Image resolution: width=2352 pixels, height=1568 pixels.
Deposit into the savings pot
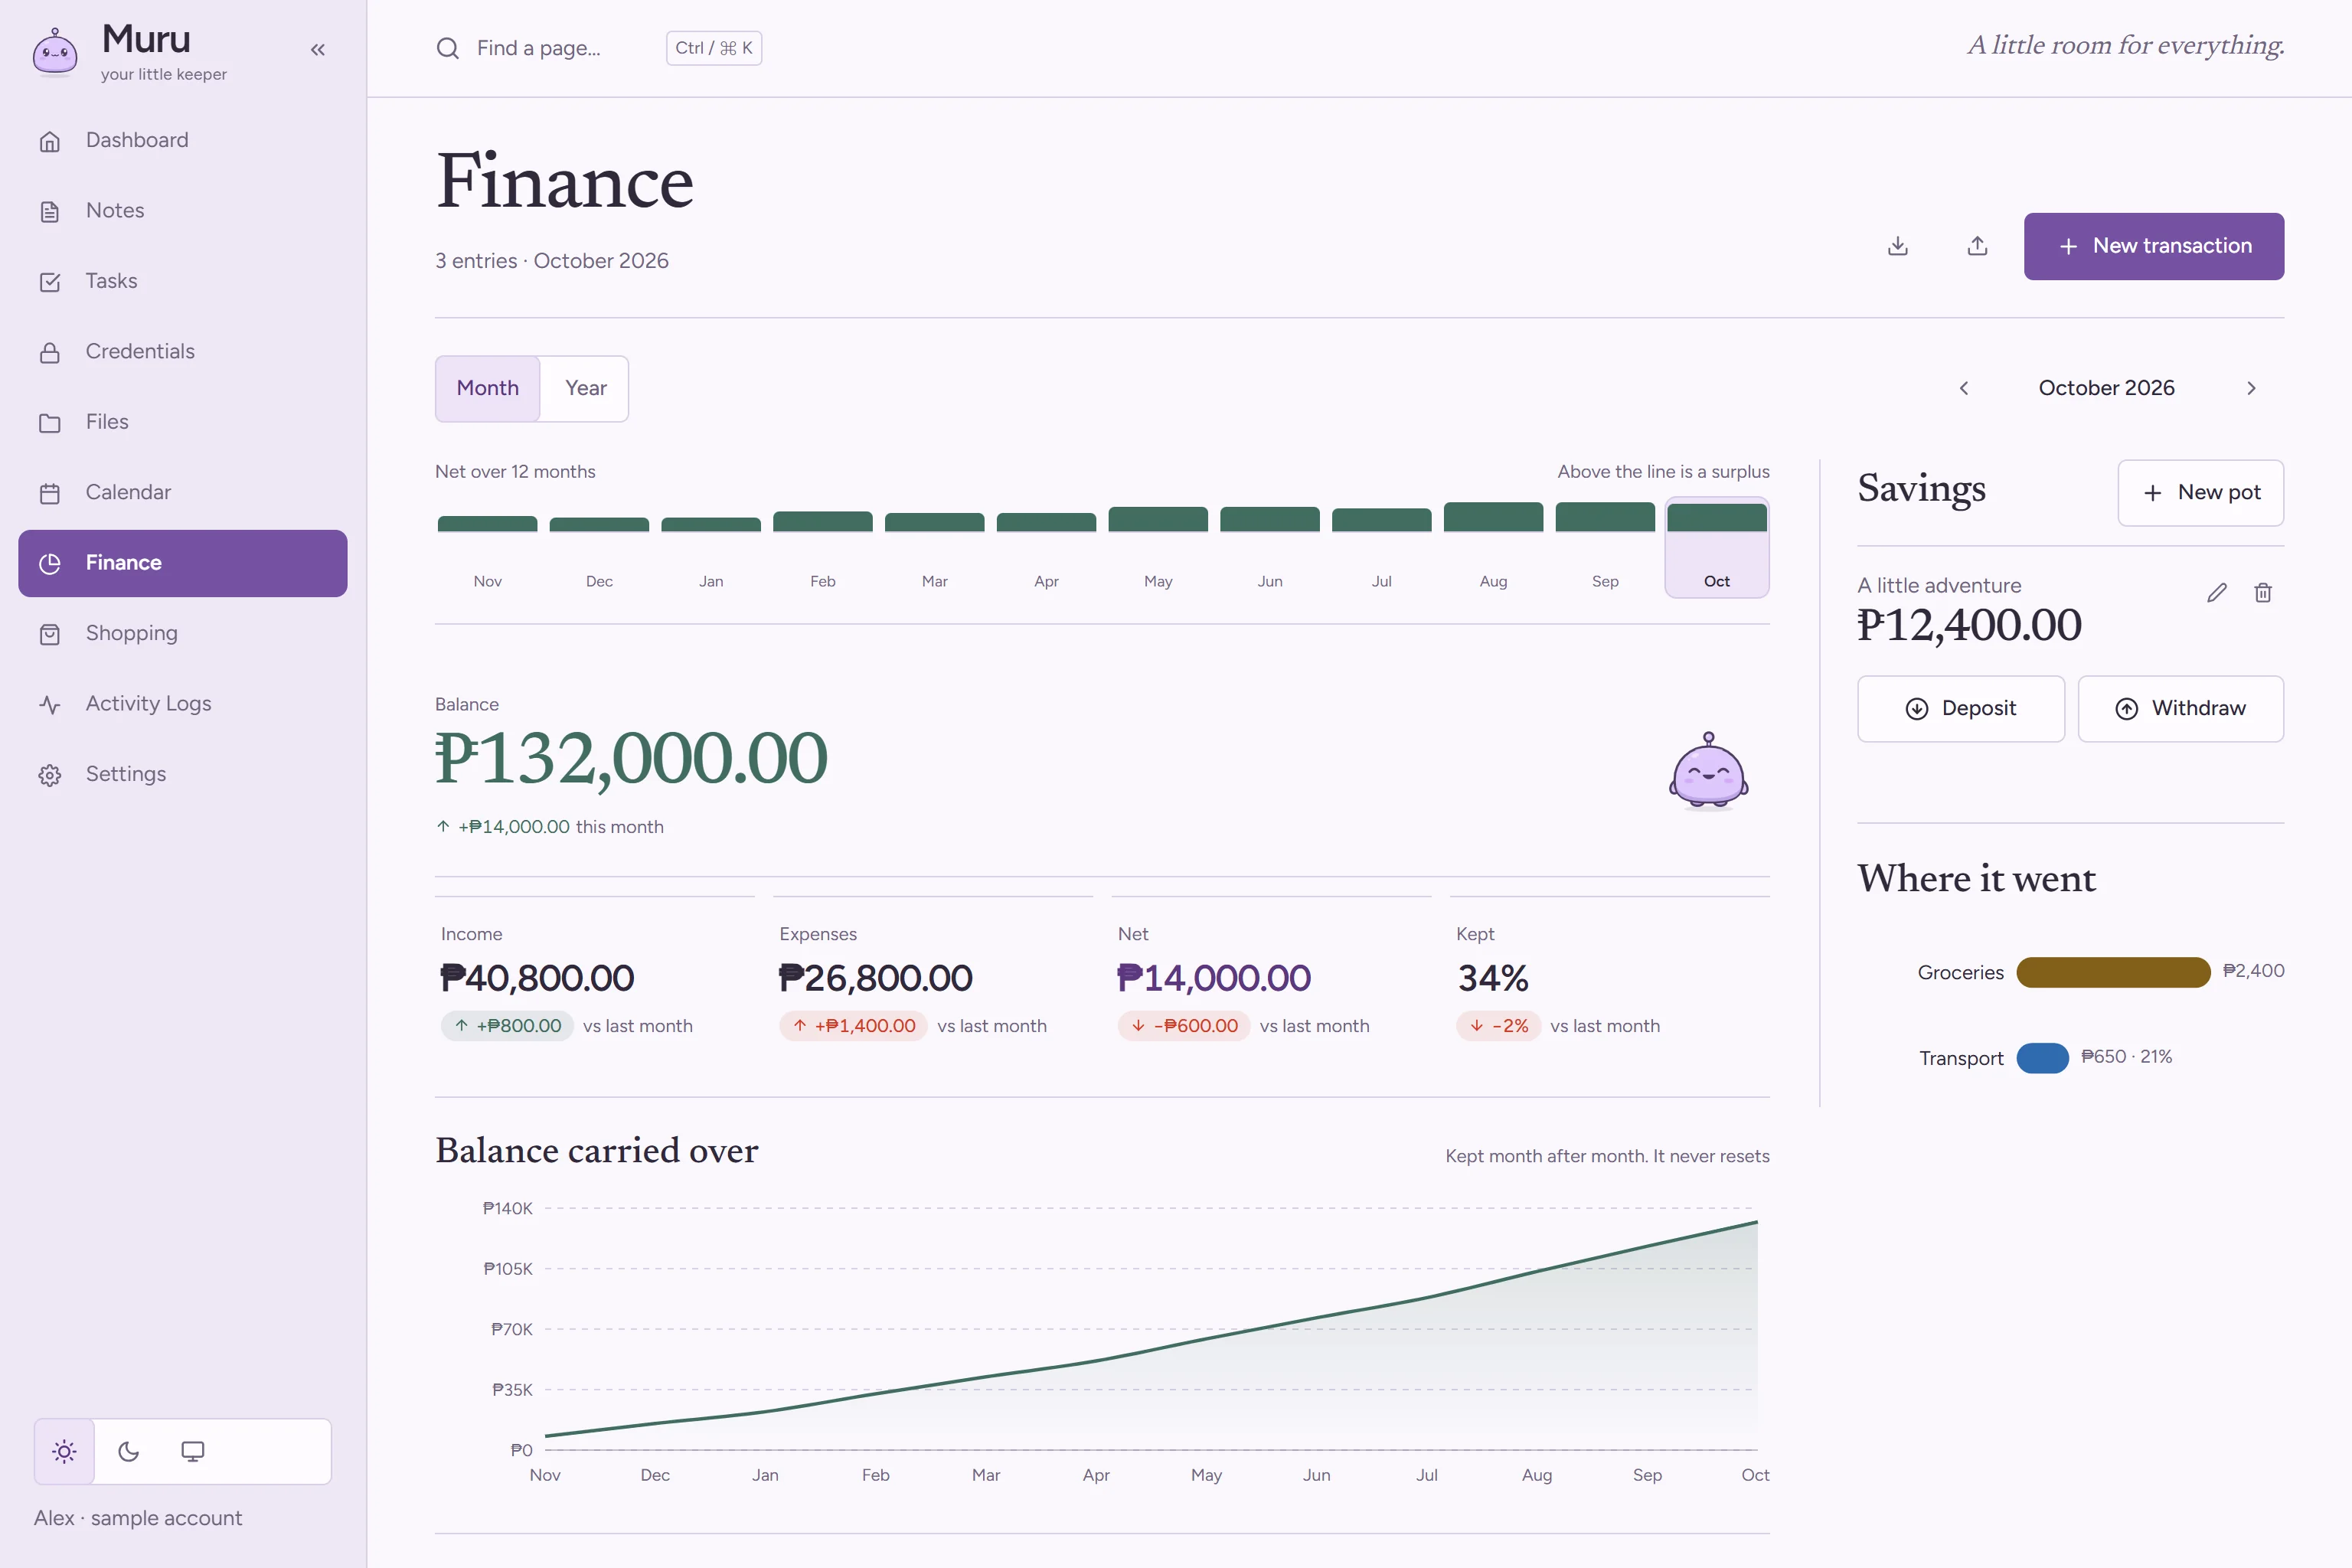point(1961,709)
